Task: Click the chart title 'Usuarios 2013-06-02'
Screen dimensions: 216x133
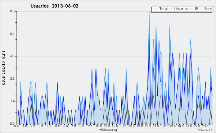Action: pyautogui.click(x=54, y=6)
